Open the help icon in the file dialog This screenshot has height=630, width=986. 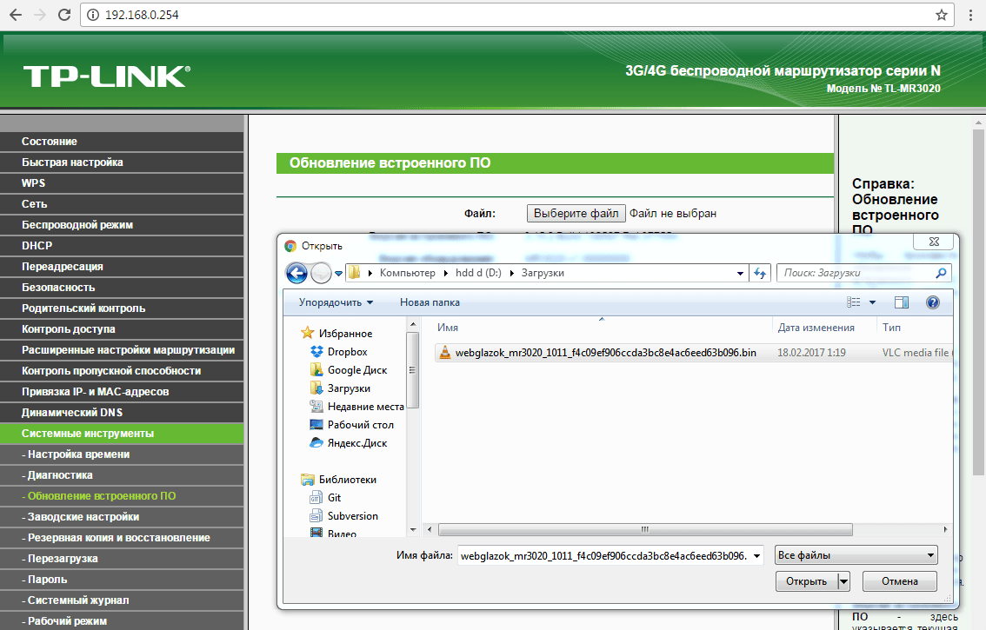[932, 302]
